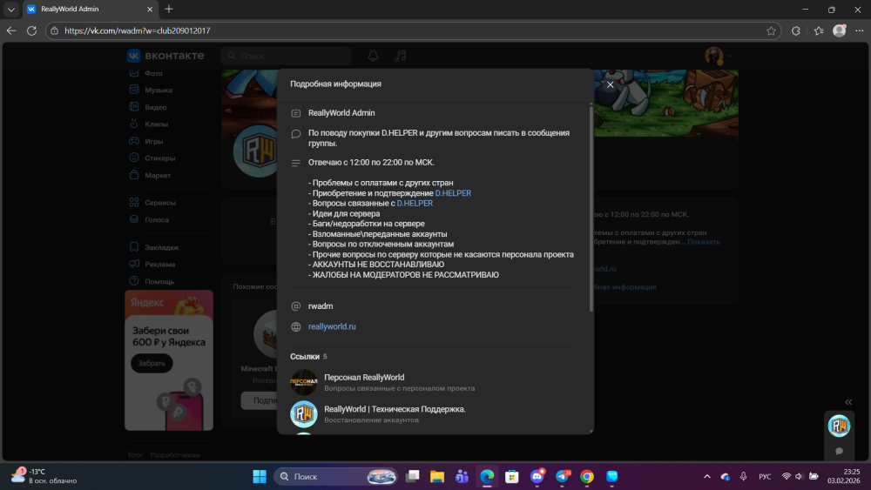Close the ReallyWorld Admin tab
Screen dimensions: 871x490
click(x=150, y=9)
